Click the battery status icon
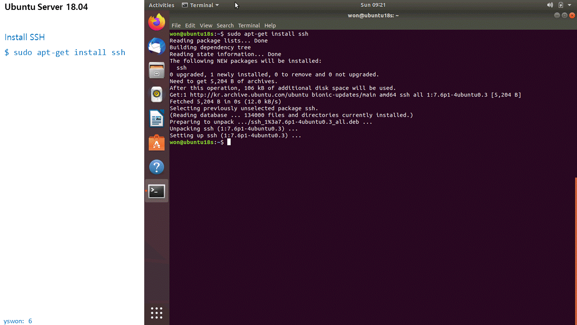The width and height of the screenshot is (577, 325). click(561, 5)
